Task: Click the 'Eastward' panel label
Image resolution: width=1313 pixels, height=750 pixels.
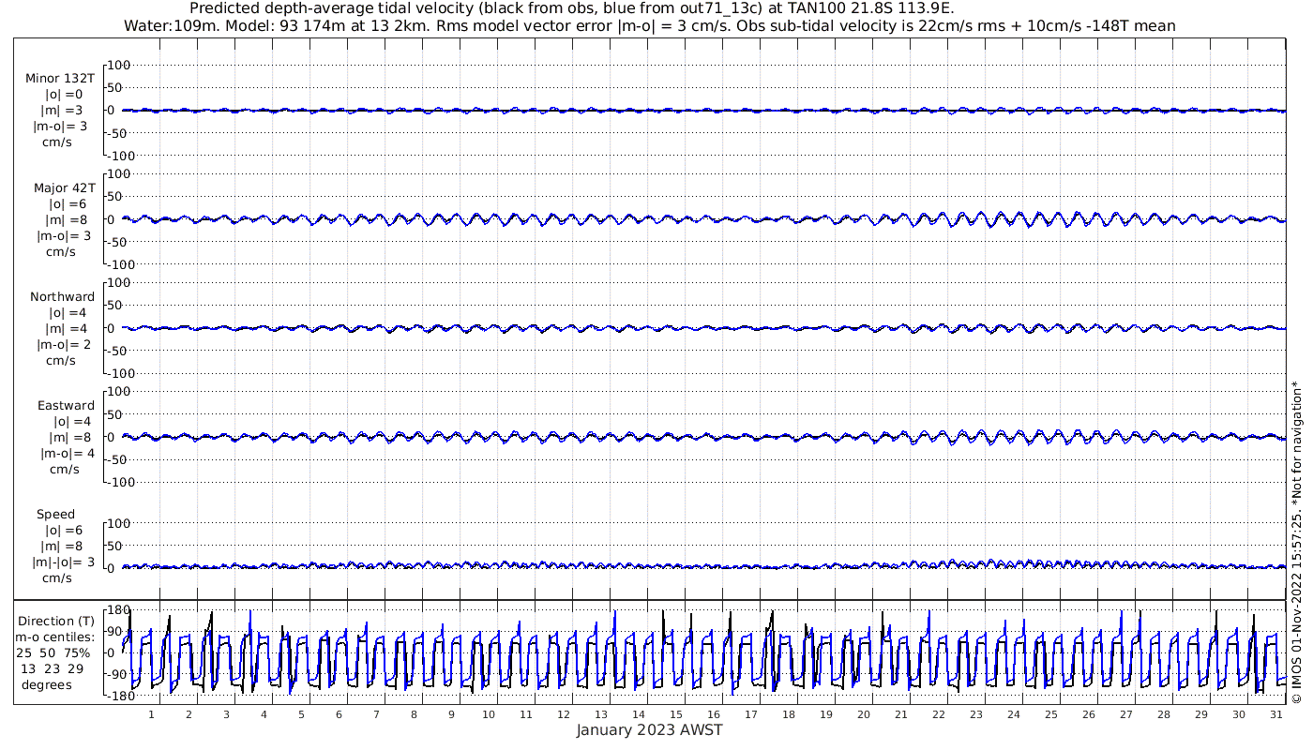Action: tap(66, 406)
